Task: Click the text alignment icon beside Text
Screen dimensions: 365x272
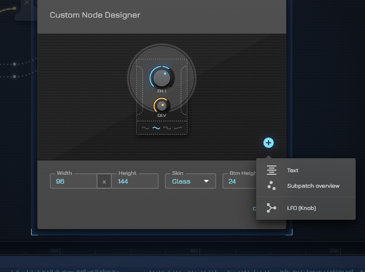Action: coord(271,170)
